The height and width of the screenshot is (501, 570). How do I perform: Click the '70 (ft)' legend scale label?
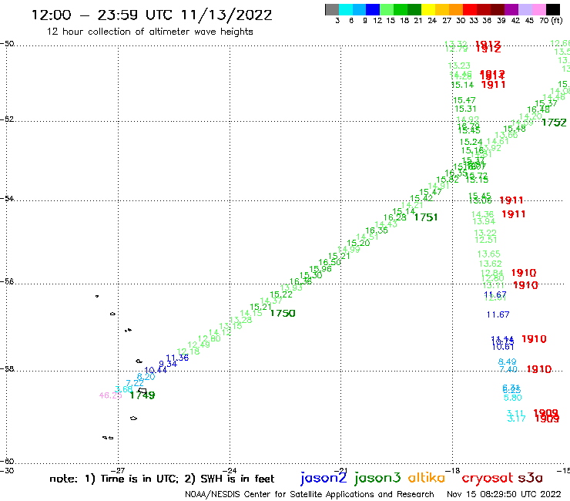pyautogui.click(x=551, y=21)
